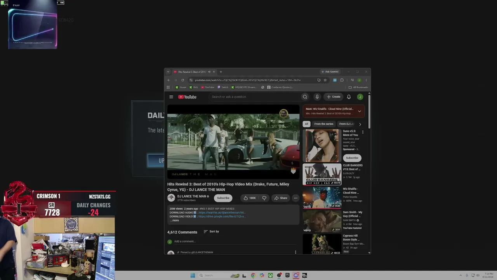The height and width of the screenshot is (280, 497).
Task: Show hidden system tray icons
Action: [x=461, y=275]
